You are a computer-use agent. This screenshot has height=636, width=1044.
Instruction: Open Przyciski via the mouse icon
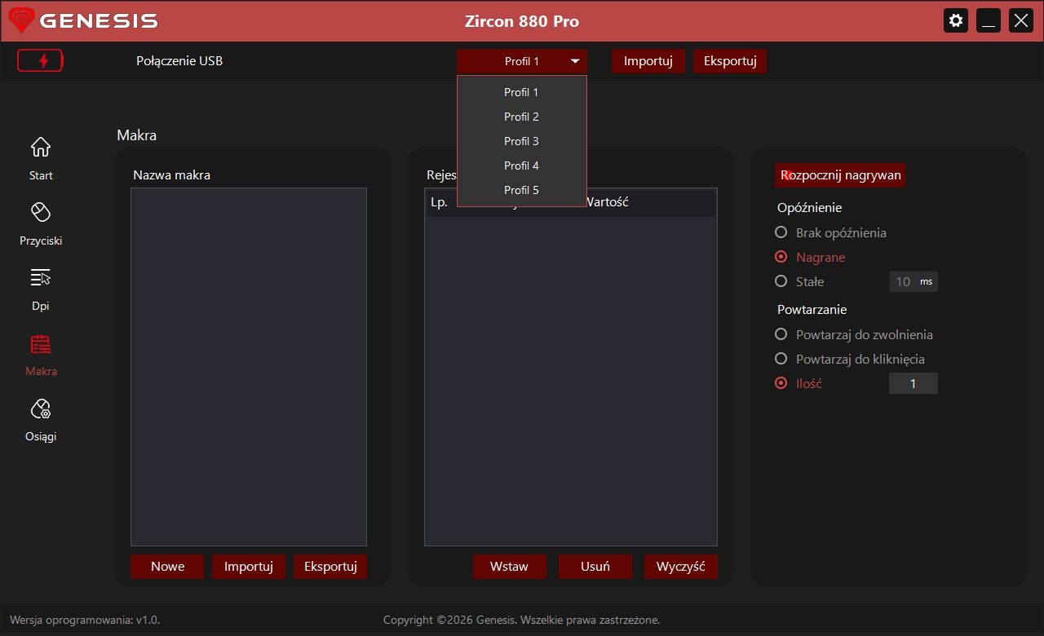pos(41,212)
